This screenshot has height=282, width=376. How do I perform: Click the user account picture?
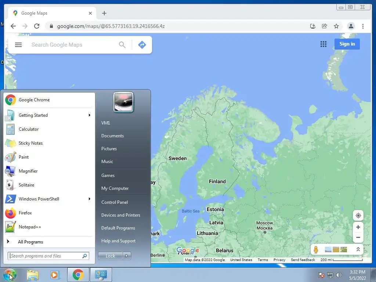point(123,102)
